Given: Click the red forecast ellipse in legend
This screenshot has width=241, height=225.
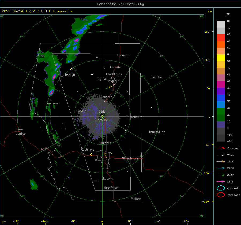Looking at the screenshot, I should click(221, 195).
